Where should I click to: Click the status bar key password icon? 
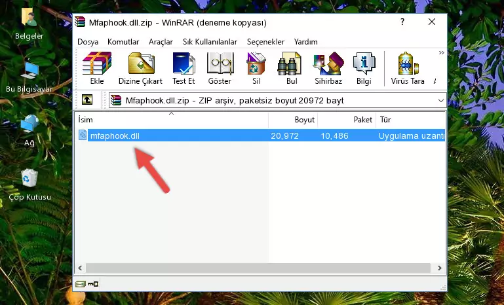[93, 284]
